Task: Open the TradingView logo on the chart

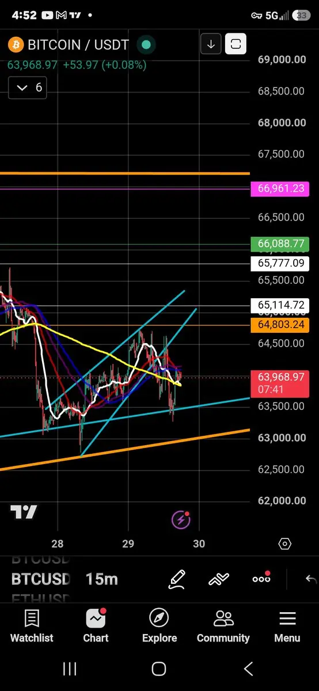Action: click(24, 511)
